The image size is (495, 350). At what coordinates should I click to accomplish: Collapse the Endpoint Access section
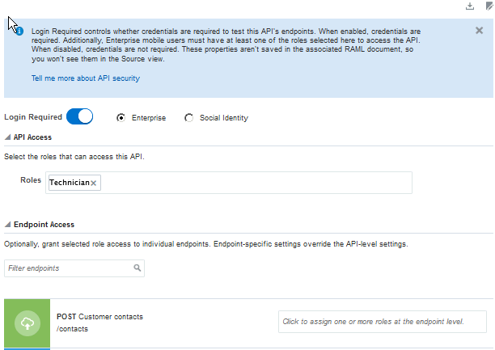pos(8,224)
